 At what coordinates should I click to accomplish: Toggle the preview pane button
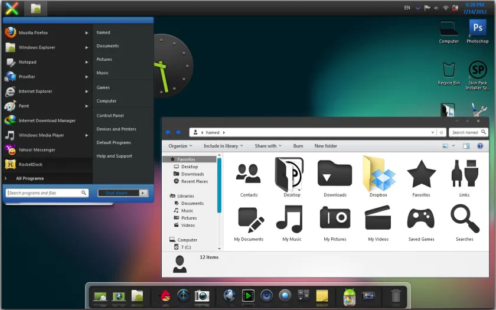point(466,146)
